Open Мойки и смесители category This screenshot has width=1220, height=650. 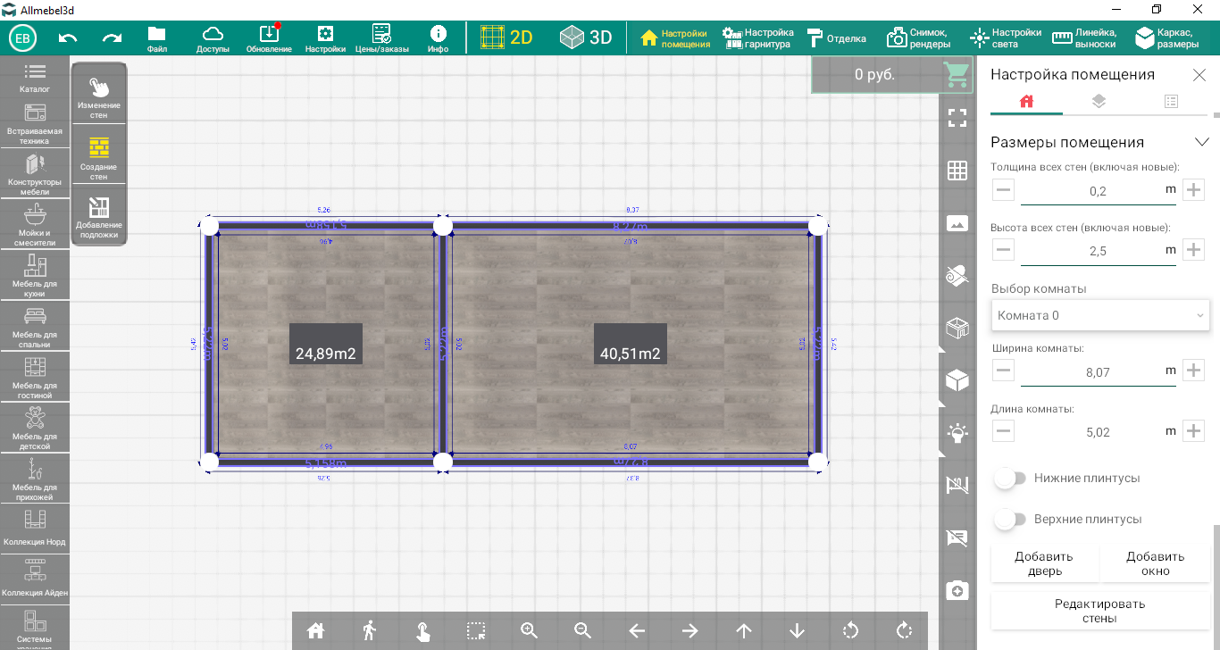(35, 226)
